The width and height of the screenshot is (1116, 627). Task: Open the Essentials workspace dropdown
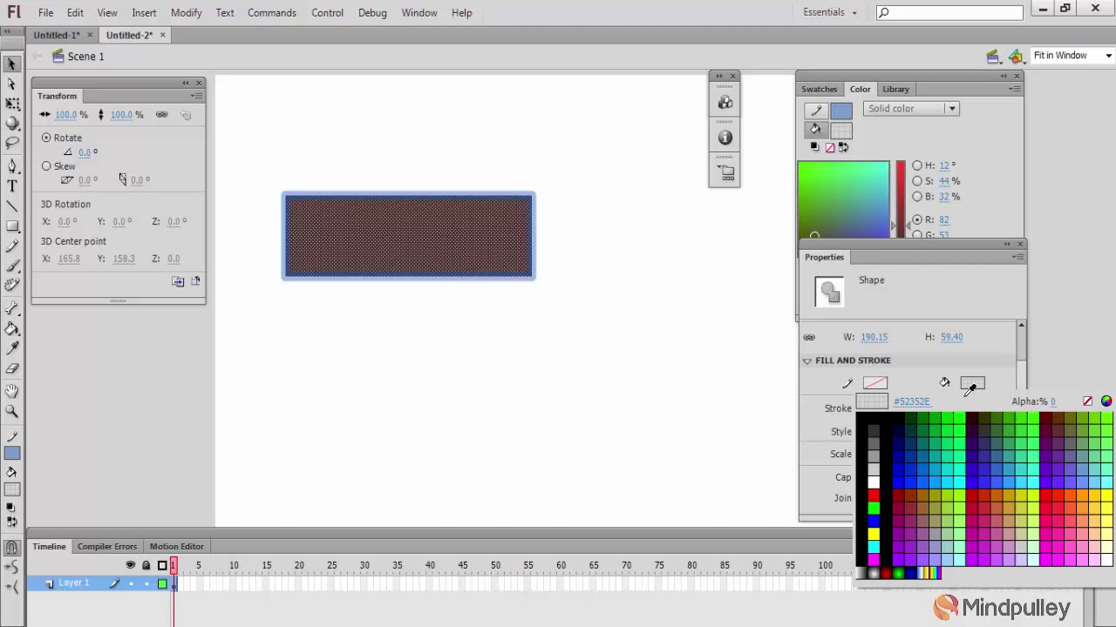point(830,12)
